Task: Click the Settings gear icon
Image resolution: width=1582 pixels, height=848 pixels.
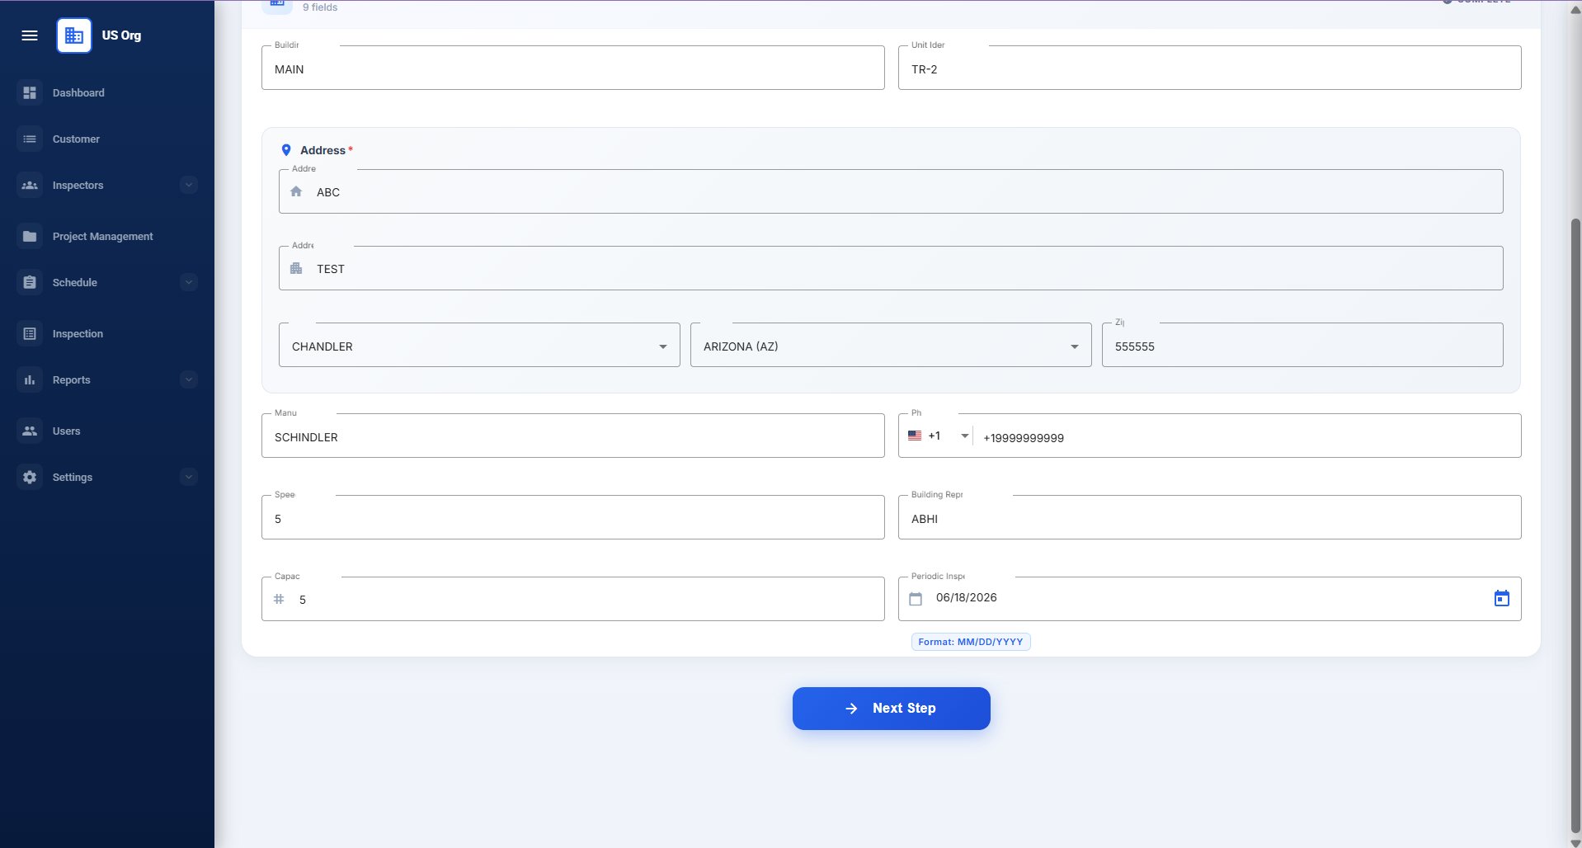Action: [x=30, y=477]
